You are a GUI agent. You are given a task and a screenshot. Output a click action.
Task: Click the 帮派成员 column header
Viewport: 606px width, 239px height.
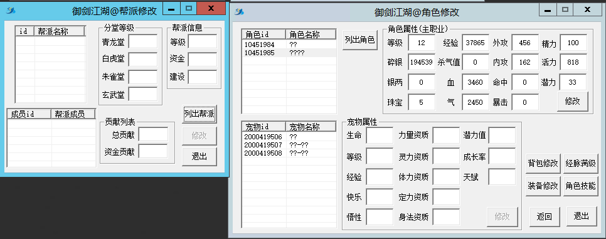74,114
